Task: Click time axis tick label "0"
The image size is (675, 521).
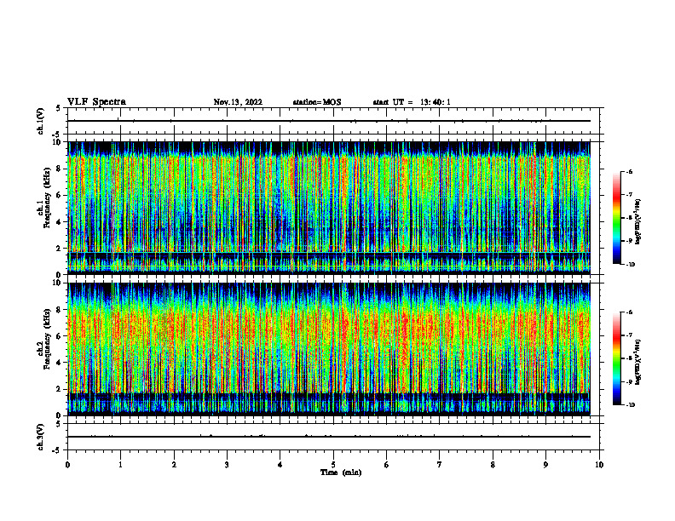Action: tap(67, 465)
